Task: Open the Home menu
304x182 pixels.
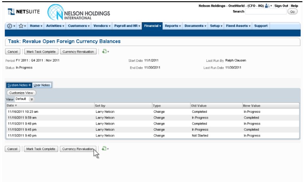Action: click(x=36, y=26)
